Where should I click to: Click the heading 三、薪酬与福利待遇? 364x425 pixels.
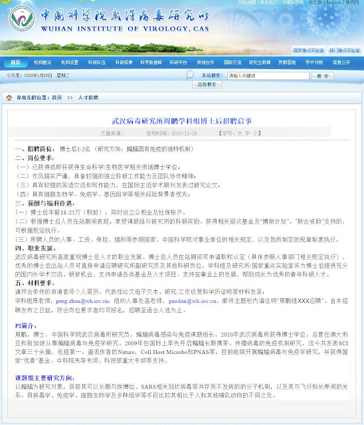45,203
